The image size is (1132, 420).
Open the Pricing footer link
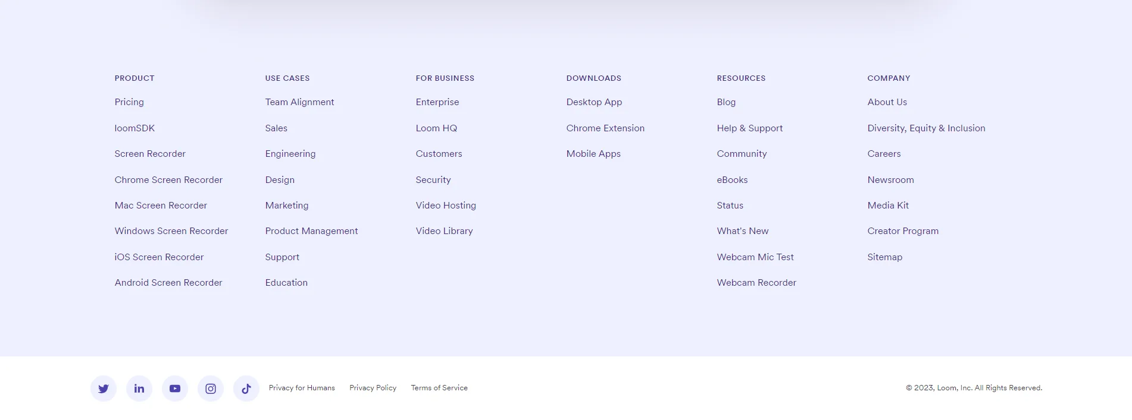tap(129, 102)
